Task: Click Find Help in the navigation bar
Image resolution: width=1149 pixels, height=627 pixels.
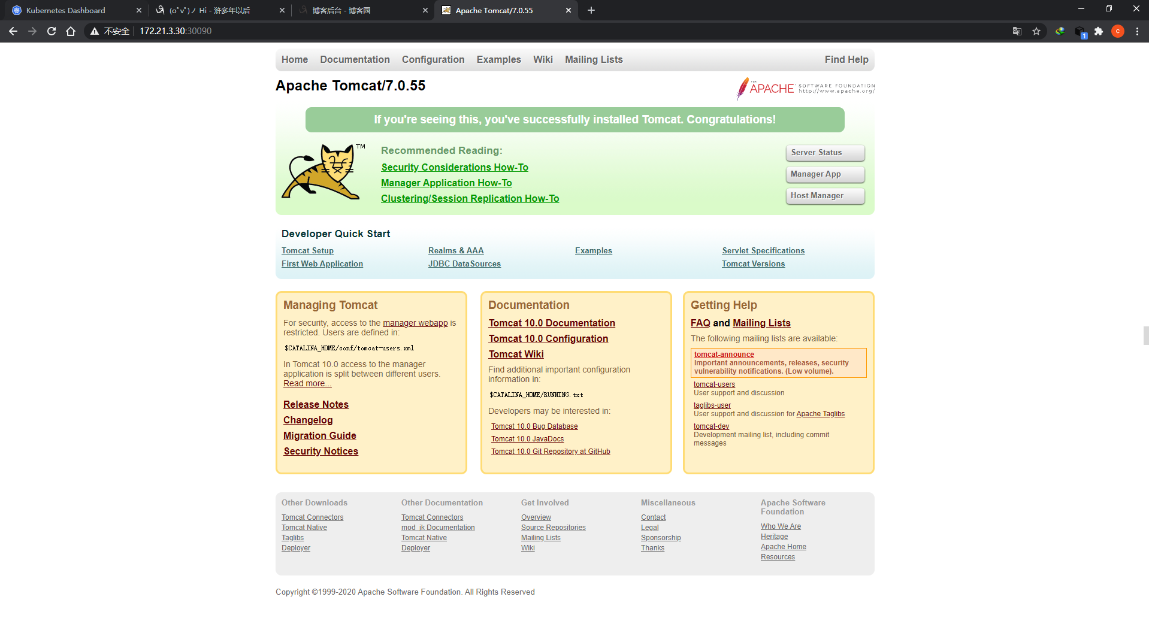Action: tap(846, 60)
